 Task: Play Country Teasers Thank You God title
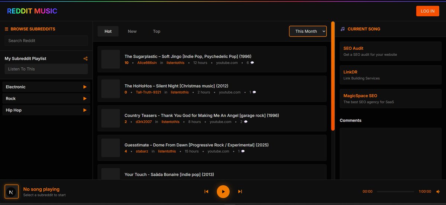(202, 115)
